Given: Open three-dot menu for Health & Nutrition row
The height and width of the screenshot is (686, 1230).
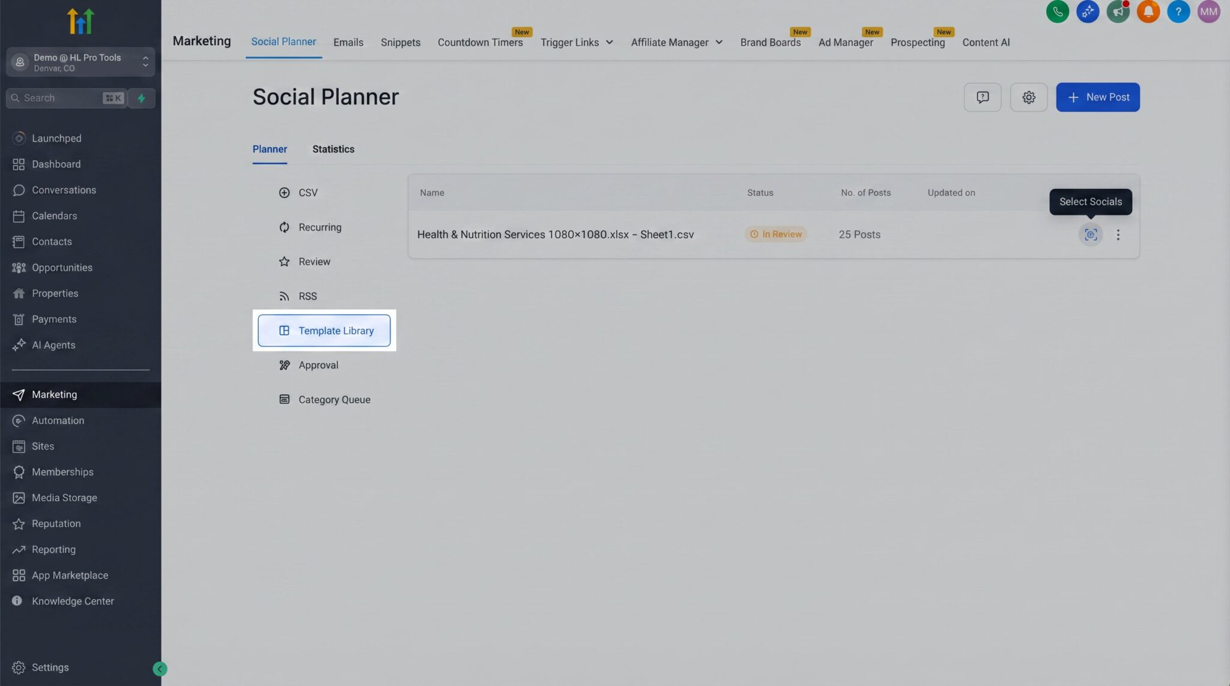Looking at the screenshot, I should point(1118,235).
